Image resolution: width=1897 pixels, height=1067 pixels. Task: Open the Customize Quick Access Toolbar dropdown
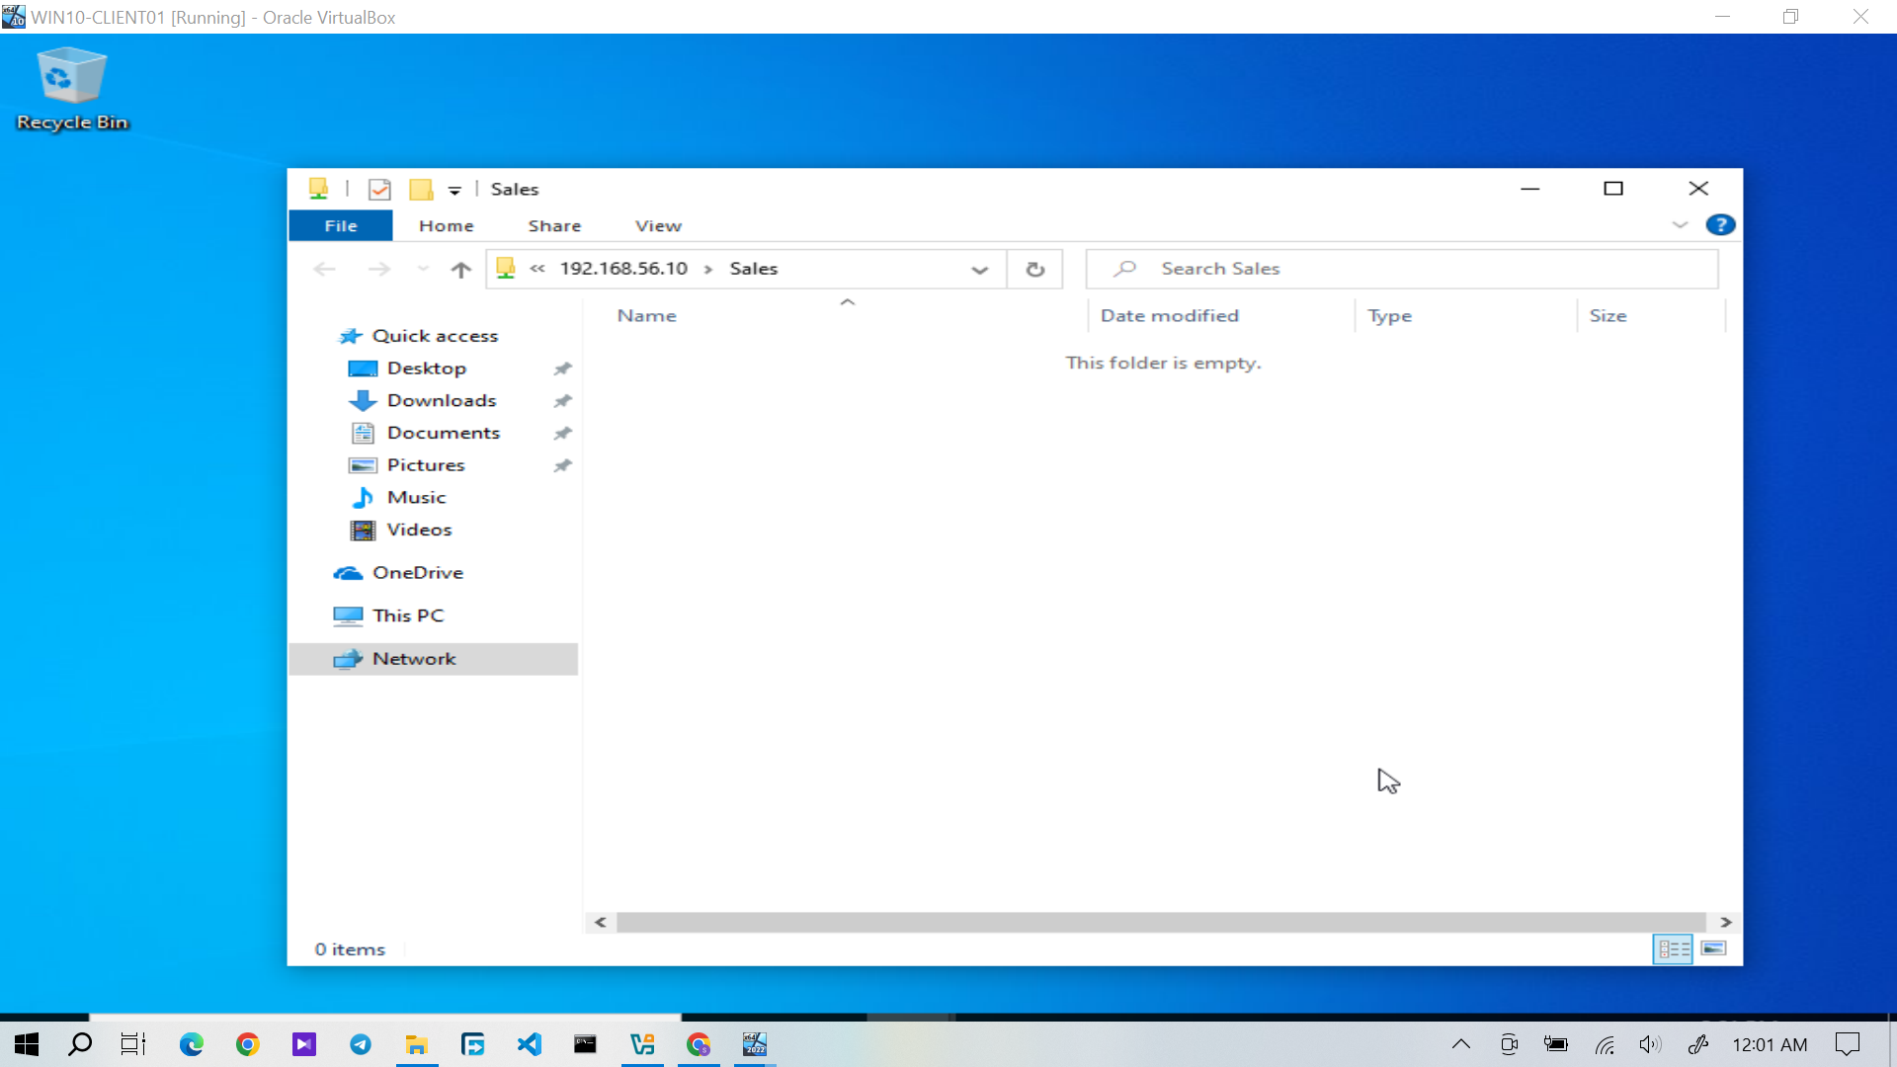point(454,190)
